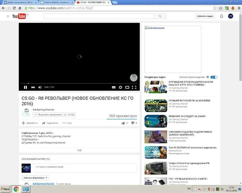The width and height of the screenshot is (242, 193).
Task: Show autoplay info icon
Action: click(208, 77)
